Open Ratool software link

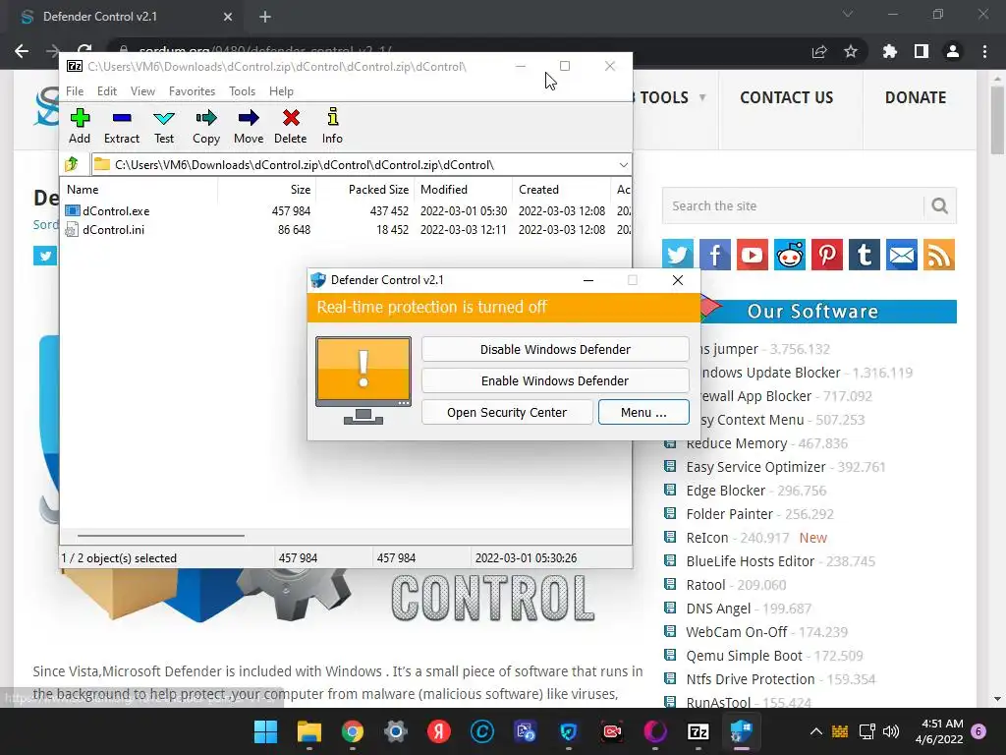pyautogui.click(x=705, y=585)
